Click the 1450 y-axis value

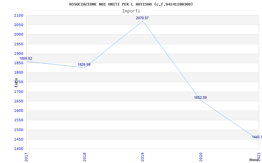coord(19,139)
